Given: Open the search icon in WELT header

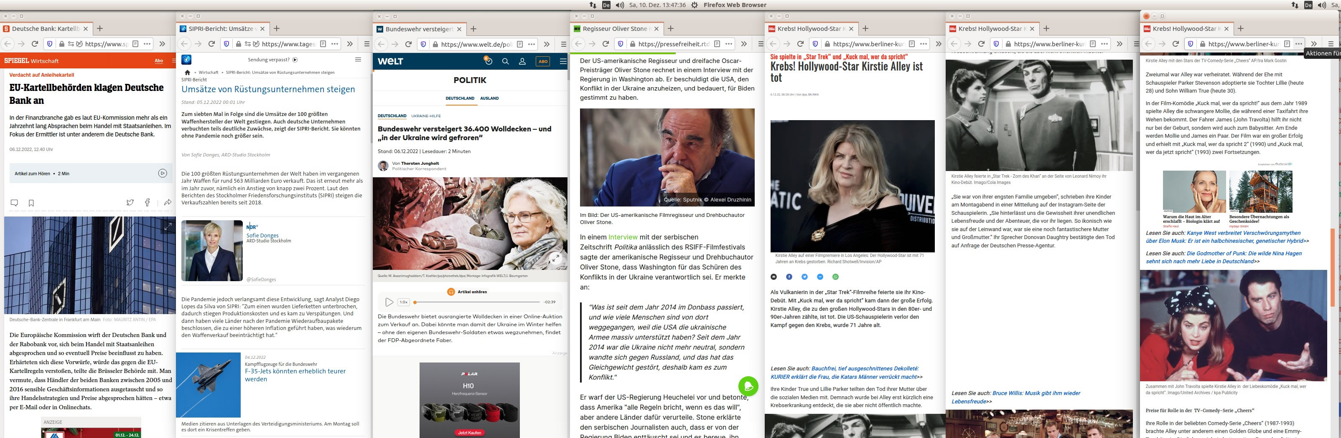Looking at the screenshot, I should (505, 61).
